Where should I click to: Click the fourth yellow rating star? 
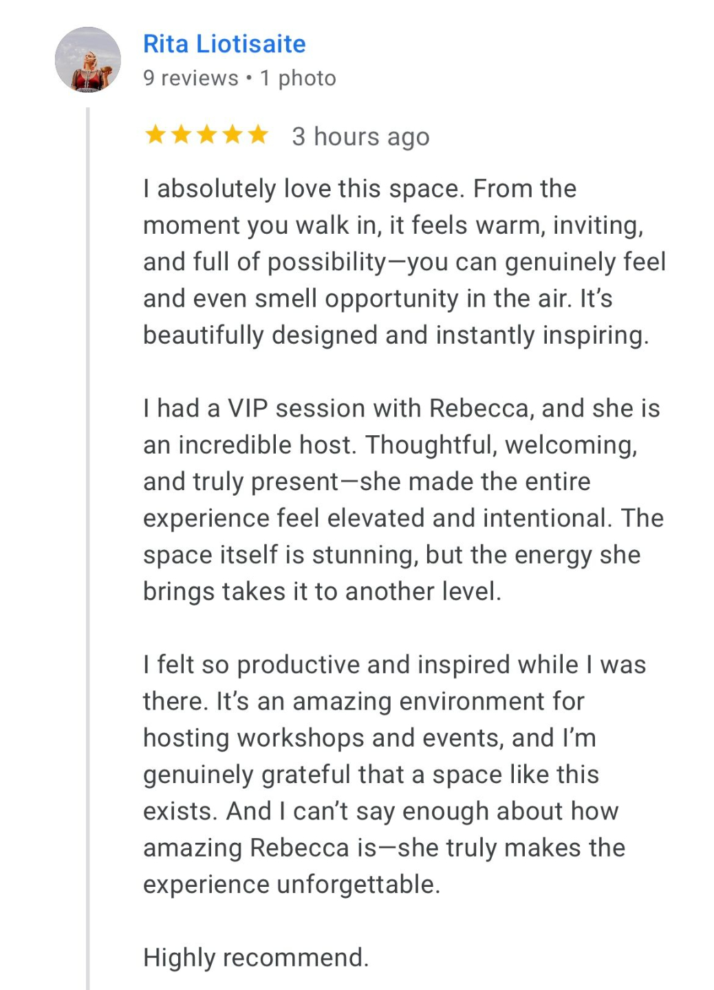232,135
